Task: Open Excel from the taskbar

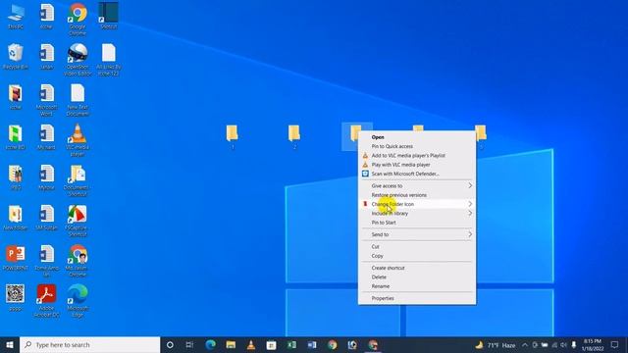Action: [291, 344]
